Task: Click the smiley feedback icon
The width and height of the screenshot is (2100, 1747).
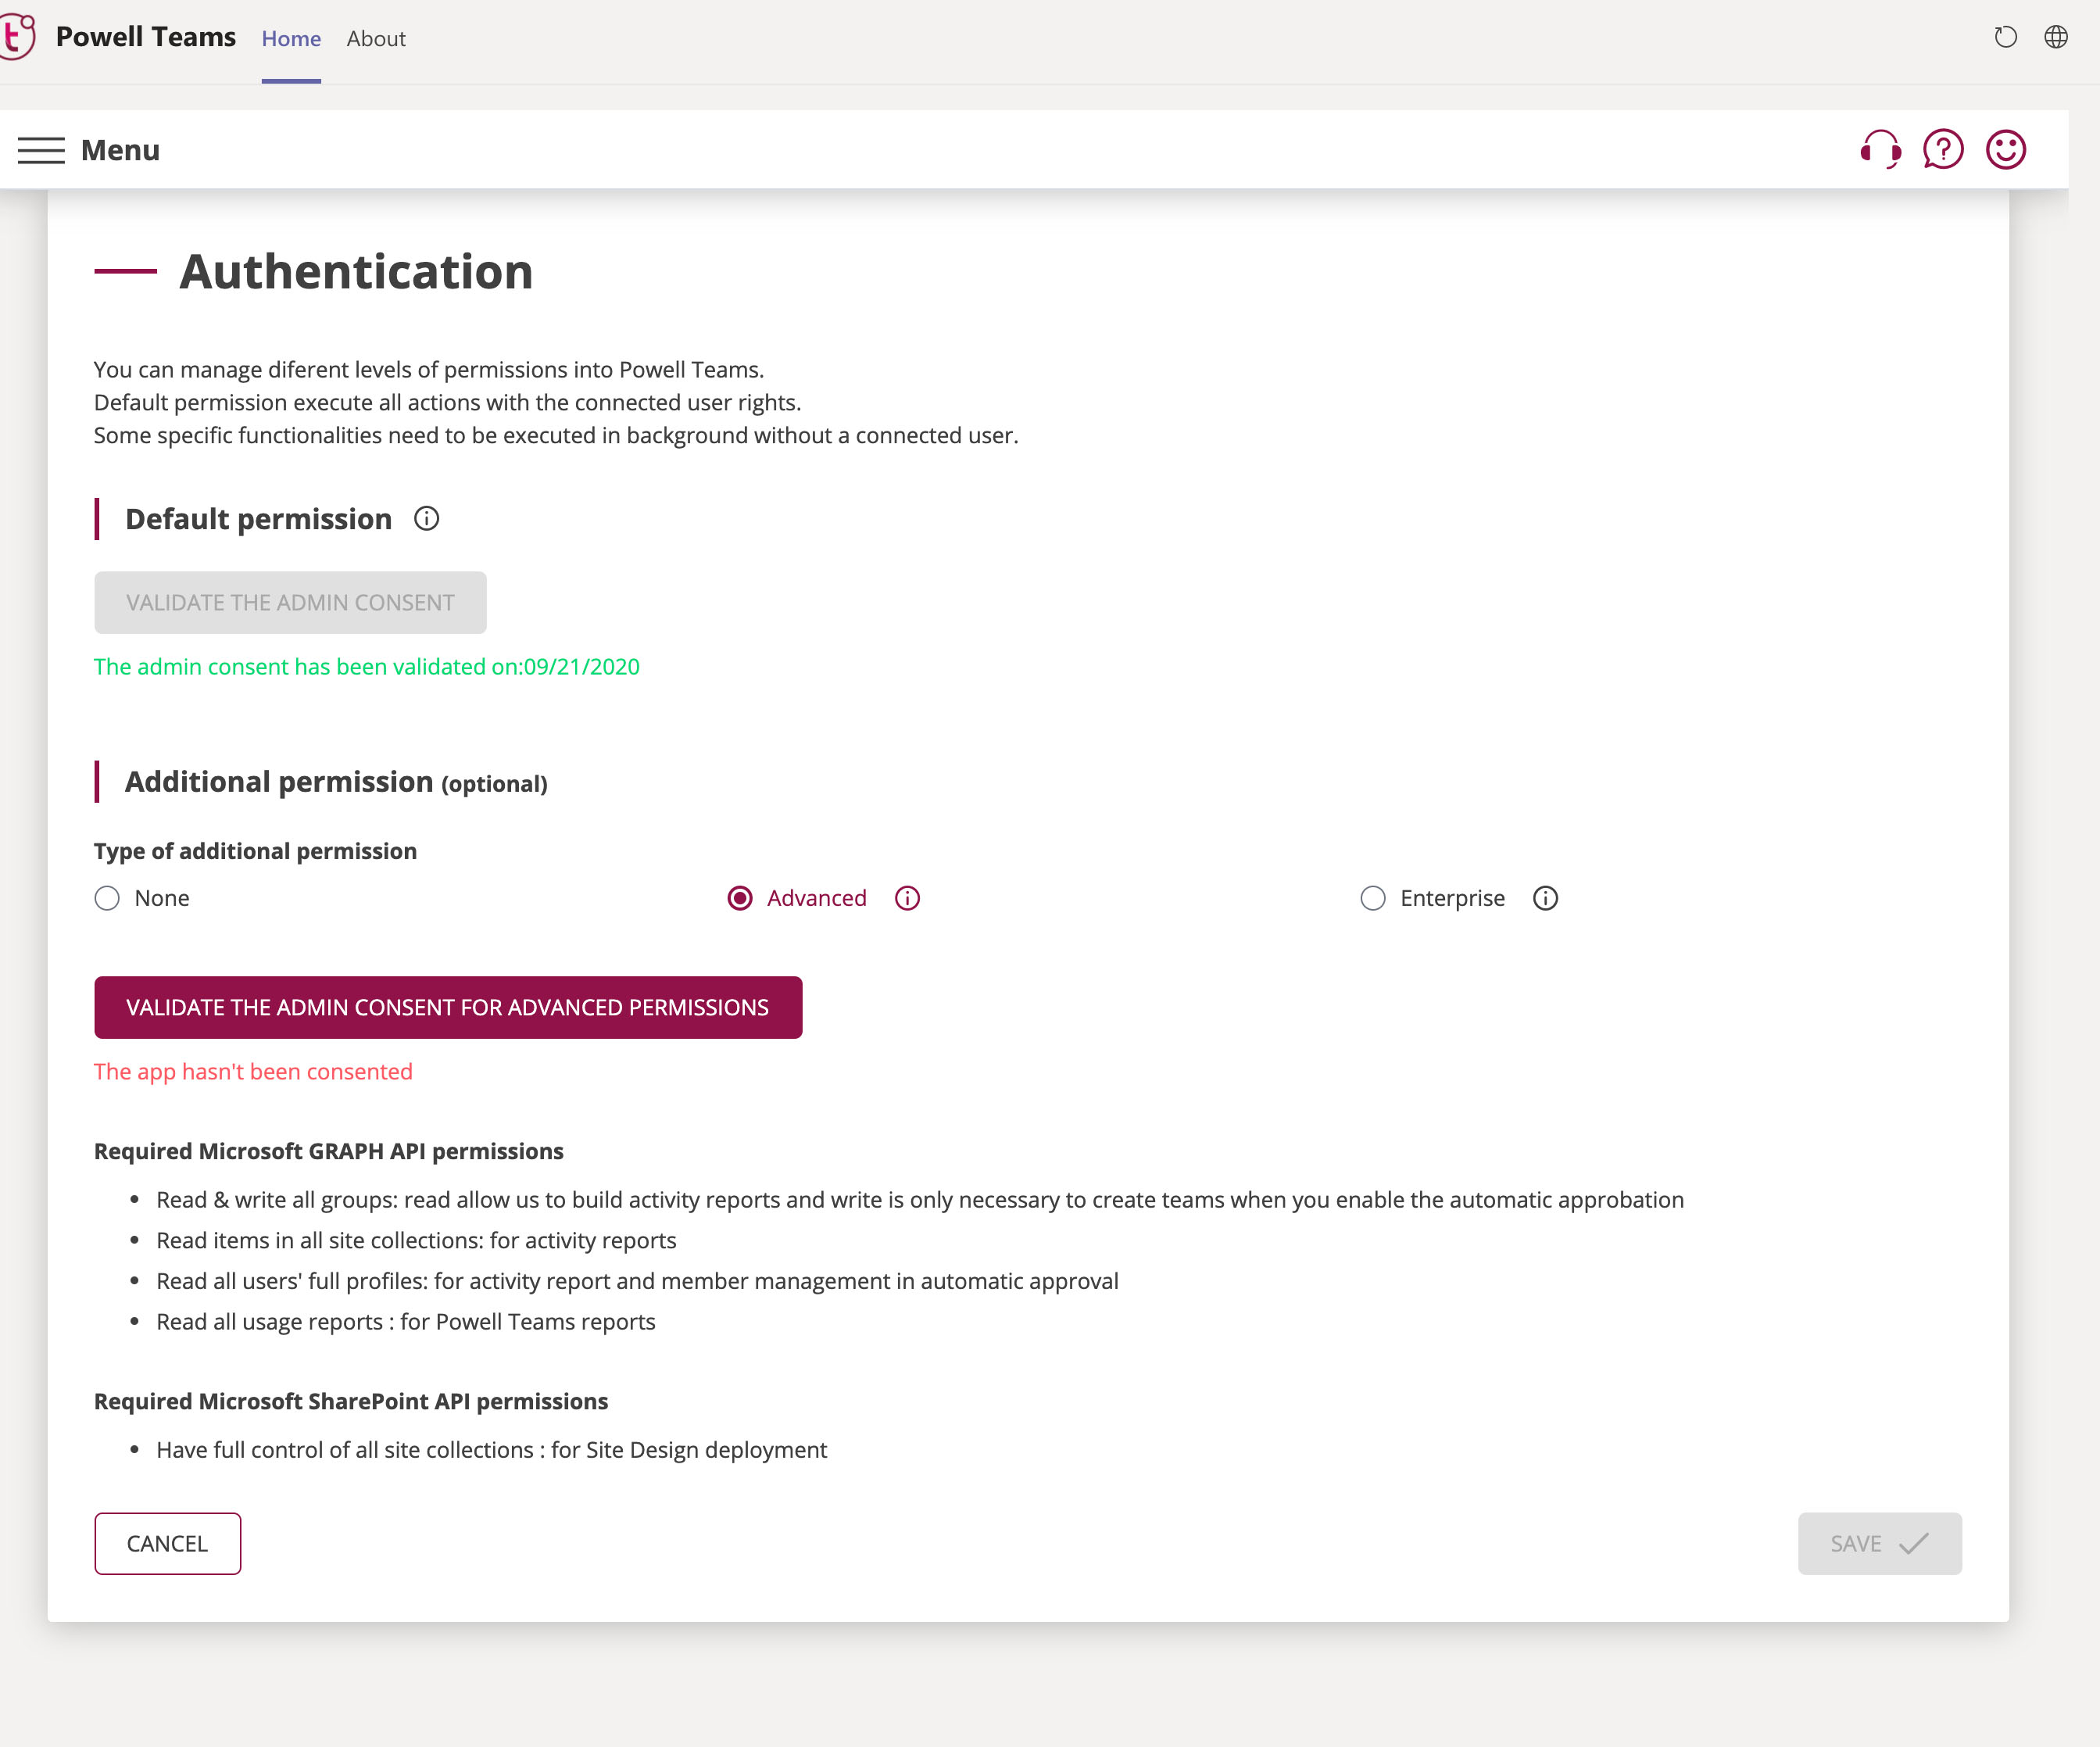Action: (2005, 150)
